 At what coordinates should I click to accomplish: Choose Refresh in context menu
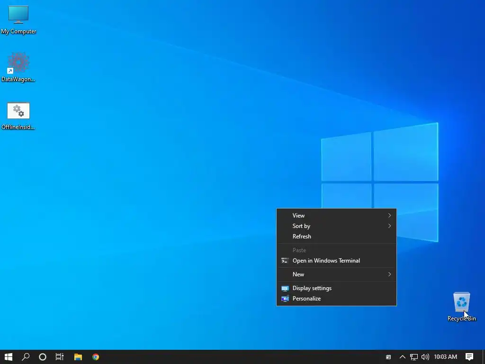click(x=336, y=237)
